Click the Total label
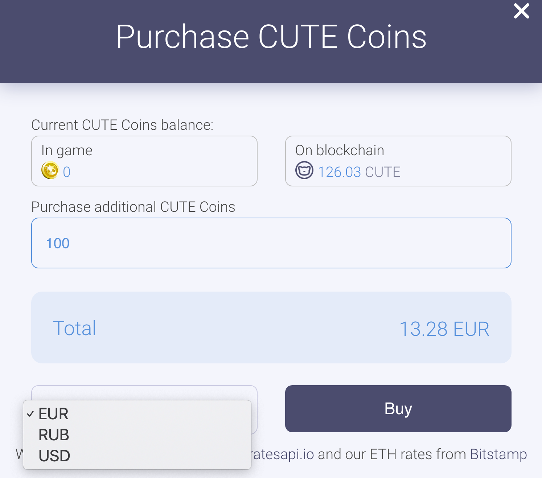 74,328
